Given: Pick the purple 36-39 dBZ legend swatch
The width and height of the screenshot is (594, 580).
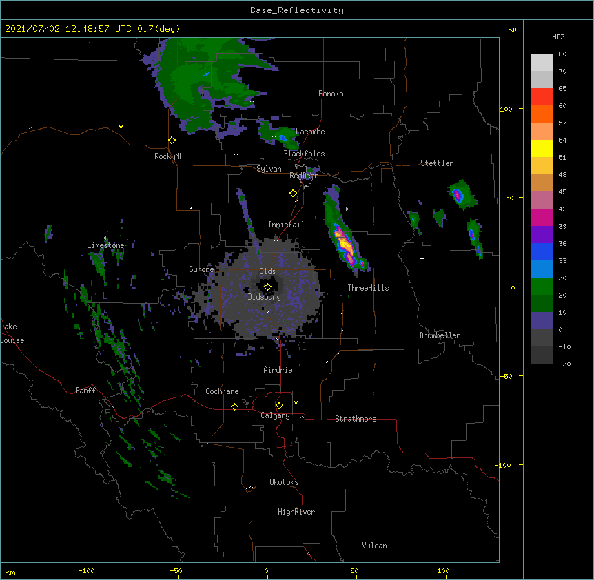Looking at the screenshot, I should [542, 235].
